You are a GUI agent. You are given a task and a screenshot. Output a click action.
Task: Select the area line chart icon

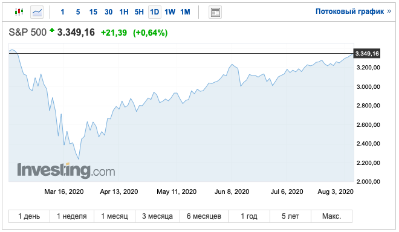tap(37, 12)
